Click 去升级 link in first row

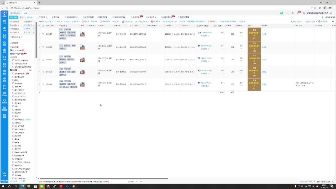pos(264,34)
